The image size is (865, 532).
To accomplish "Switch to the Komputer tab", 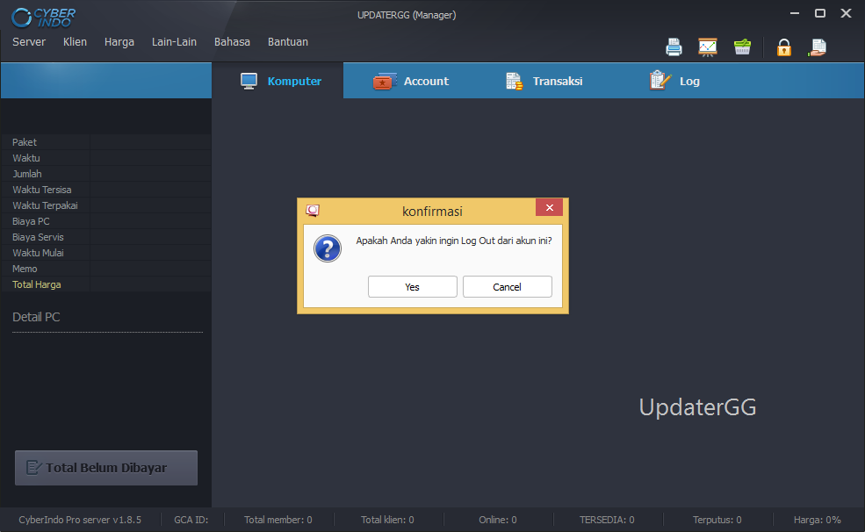I will 278,81.
